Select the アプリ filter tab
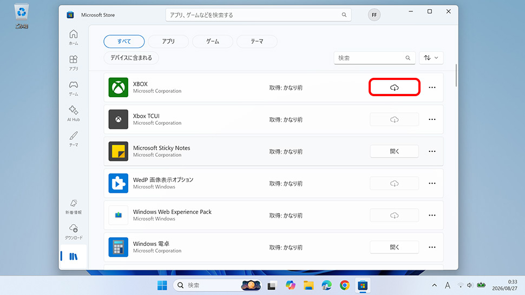The width and height of the screenshot is (525, 295). pyautogui.click(x=168, y=42)
